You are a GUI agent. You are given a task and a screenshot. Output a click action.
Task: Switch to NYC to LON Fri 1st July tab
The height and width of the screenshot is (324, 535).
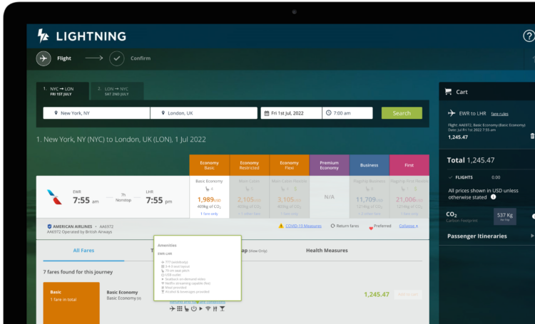pyautogui.click(x=63, y=91)
